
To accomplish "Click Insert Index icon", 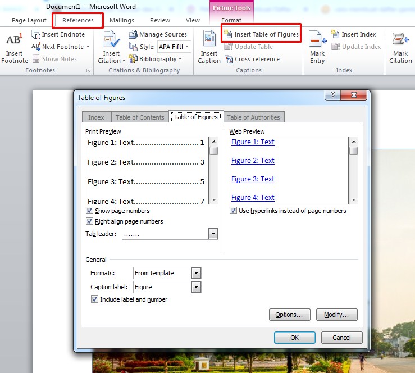I will (335, 34).
